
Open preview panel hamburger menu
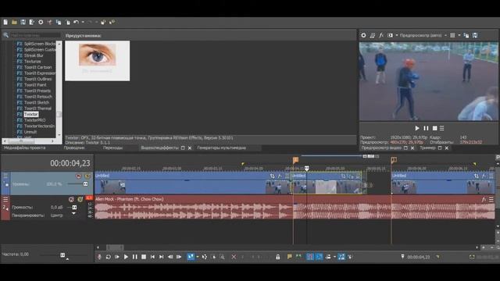(x=441, y=128)
